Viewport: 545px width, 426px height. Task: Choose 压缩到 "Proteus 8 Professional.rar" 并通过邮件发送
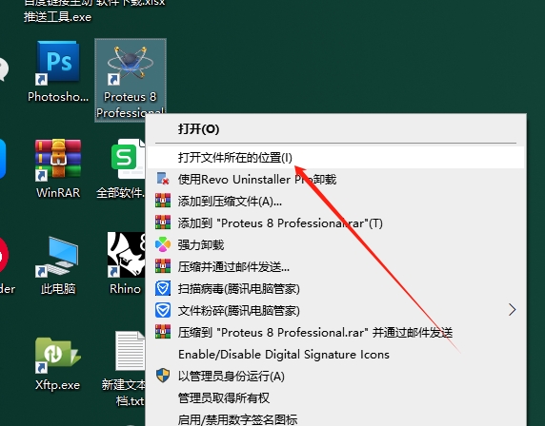point(335,332)
